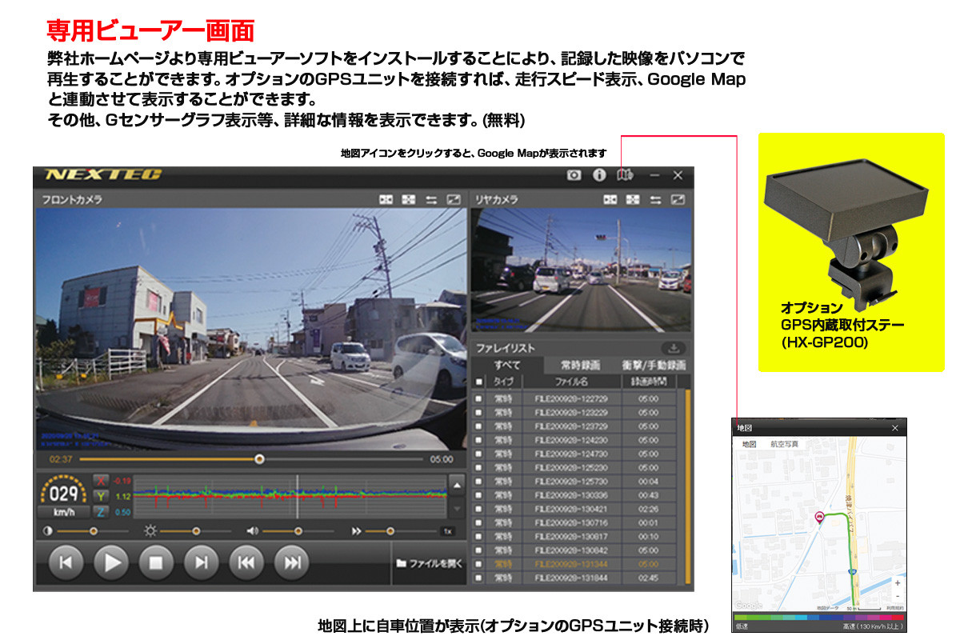This screenshot has height=640, width=960.
Task: Toggle the select-all checkbox in the file list header
Action: point(479,382)
